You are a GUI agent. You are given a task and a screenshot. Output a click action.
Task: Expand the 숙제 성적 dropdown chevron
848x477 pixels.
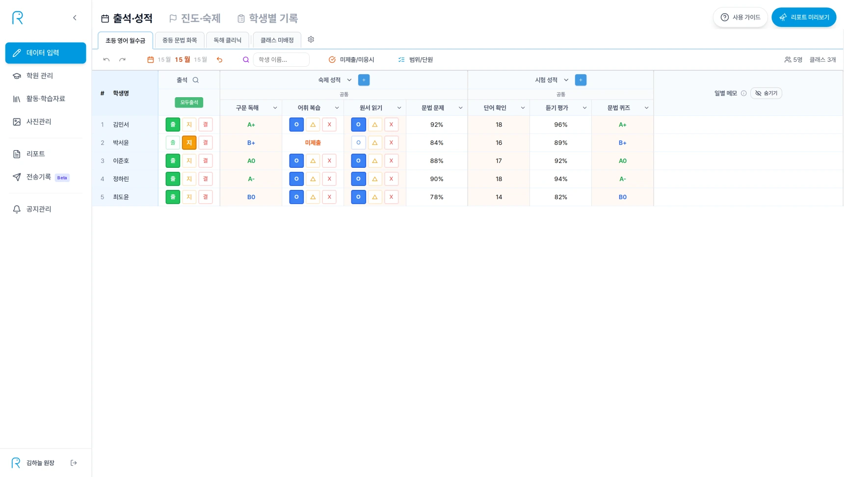click(349, 80)
